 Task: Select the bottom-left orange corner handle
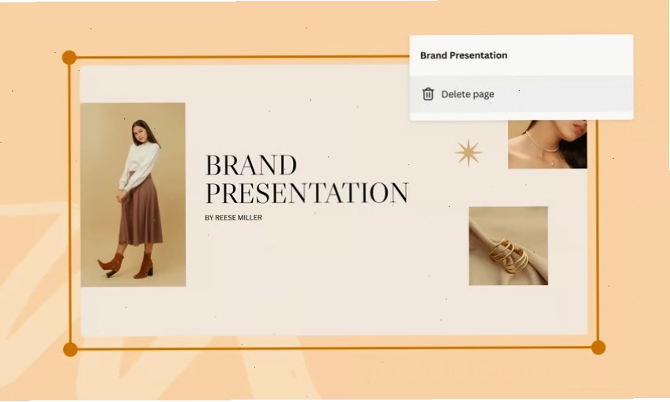70,349
